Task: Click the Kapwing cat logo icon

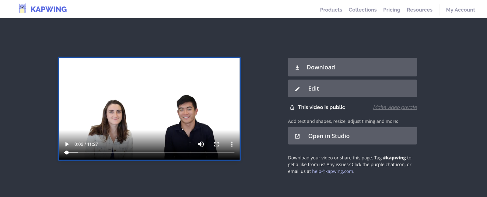Action: pyautogui.click(x=22, y=9)
